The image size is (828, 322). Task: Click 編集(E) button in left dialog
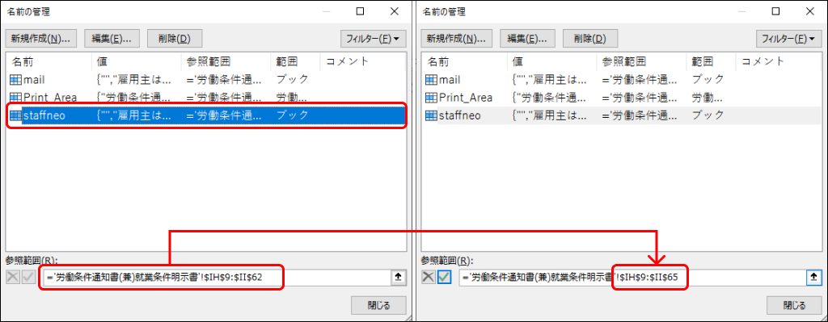[x=112, y=39]
